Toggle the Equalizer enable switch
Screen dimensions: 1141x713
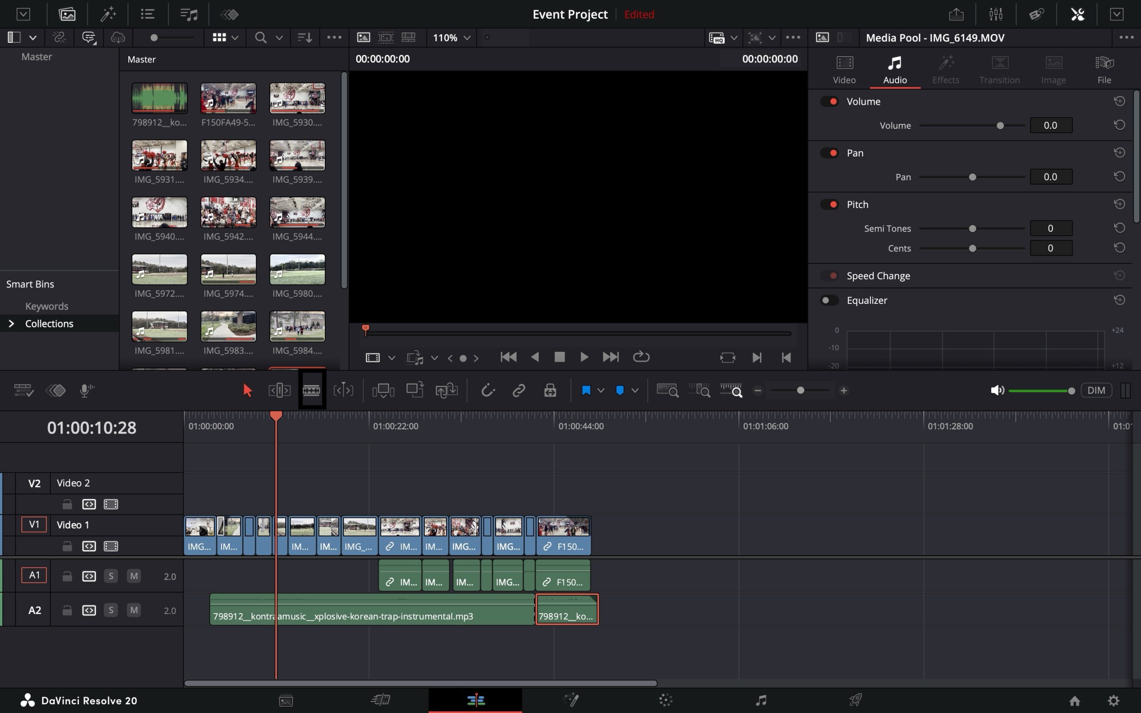coord(829,300)
